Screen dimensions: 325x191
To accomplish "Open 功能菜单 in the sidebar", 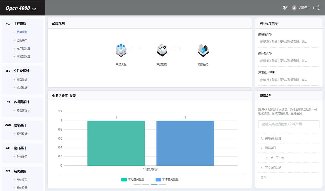I will pos(22,40).
